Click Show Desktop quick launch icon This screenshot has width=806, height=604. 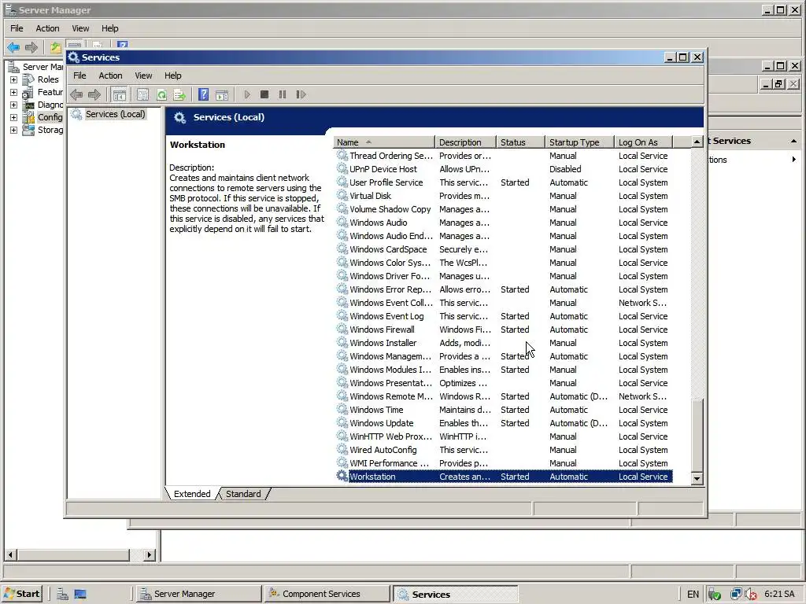pos(80,594)
